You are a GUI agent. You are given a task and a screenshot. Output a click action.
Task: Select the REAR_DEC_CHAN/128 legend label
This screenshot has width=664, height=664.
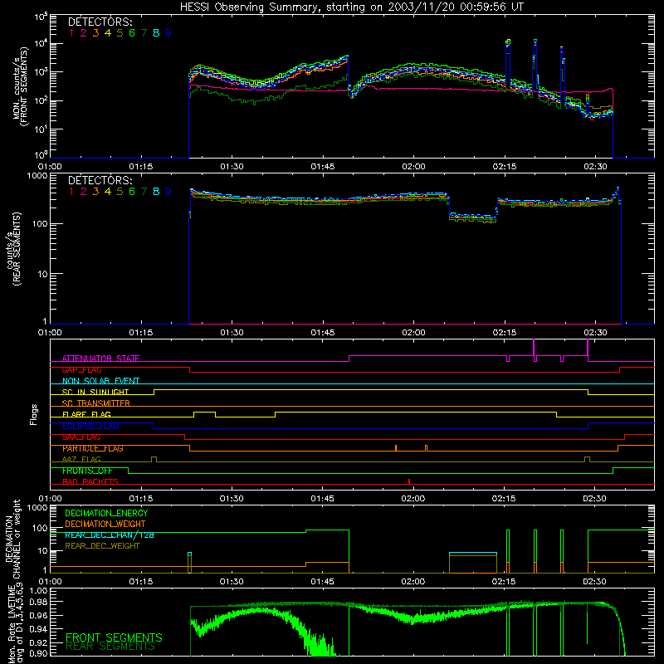pos(110,535)
